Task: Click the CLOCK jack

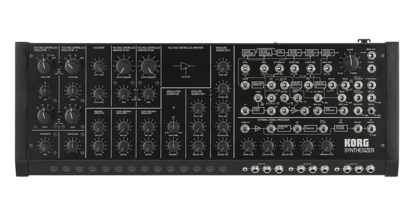Action: (258, 98)
